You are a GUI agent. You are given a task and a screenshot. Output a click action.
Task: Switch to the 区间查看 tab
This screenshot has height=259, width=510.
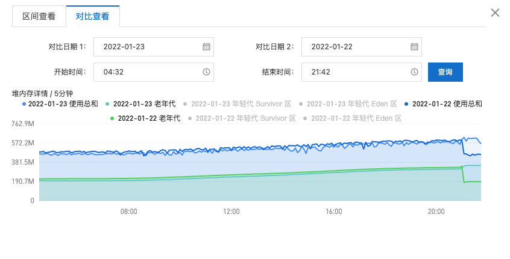39,16
